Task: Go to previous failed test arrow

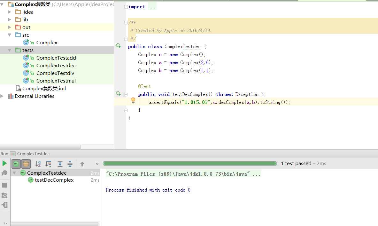Action: (x=82, y=164)
